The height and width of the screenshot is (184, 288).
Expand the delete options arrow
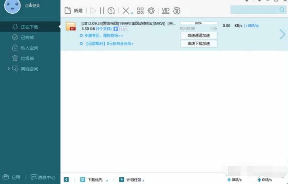(132, 13)
